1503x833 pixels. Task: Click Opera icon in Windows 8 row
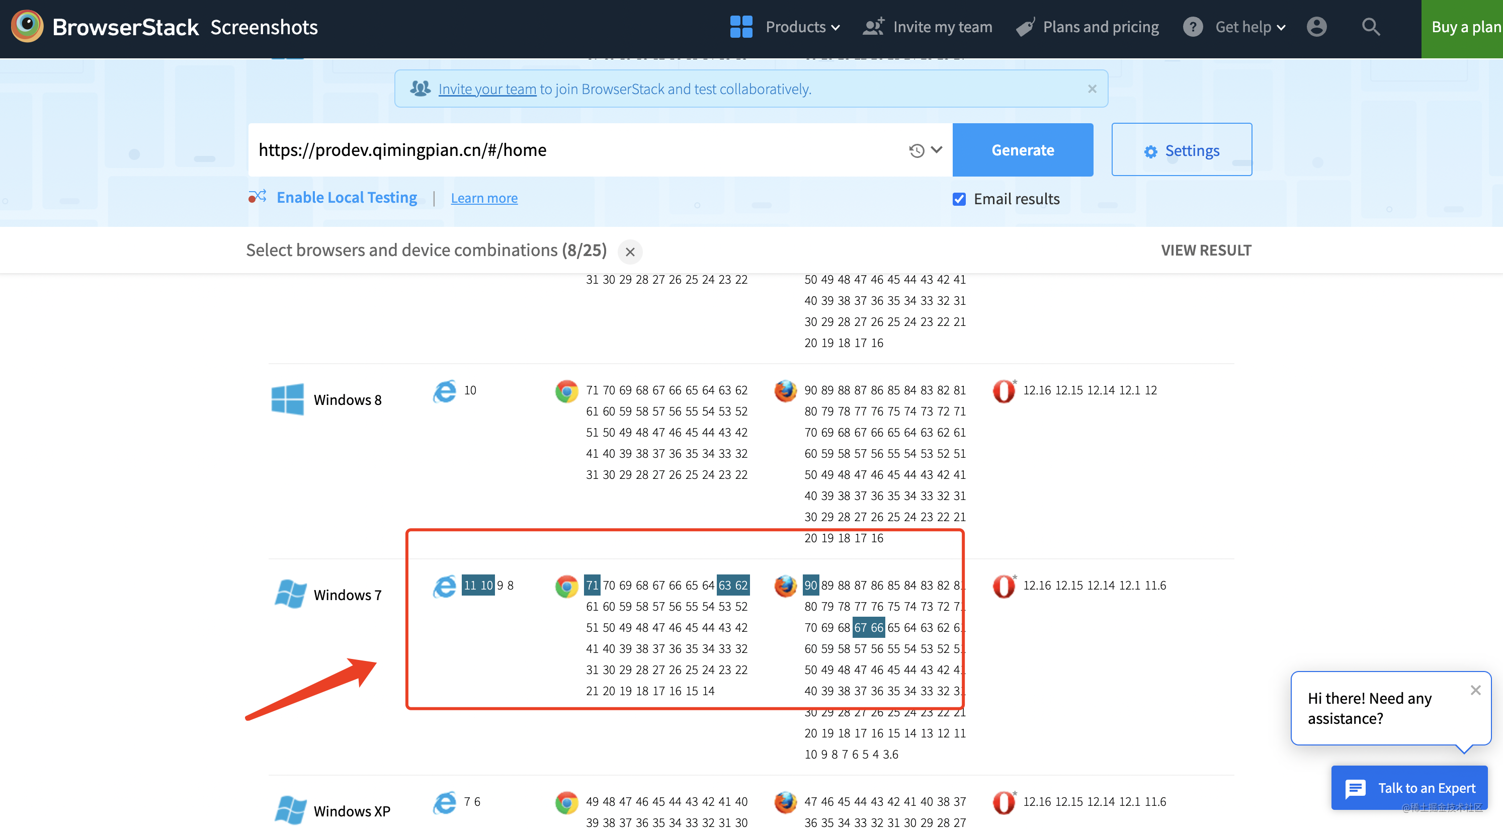click(x=1004, y=391)
